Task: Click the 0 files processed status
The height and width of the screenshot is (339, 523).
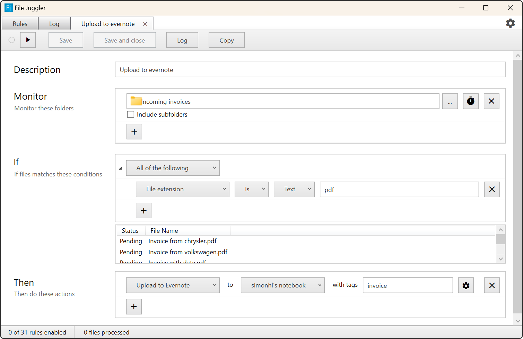Action: 106,332
